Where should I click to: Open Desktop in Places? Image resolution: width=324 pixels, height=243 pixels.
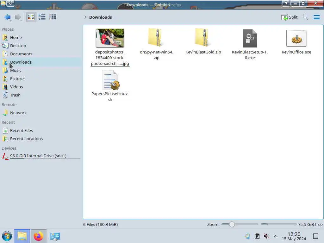pyautogui.click(x=40, y=46)
